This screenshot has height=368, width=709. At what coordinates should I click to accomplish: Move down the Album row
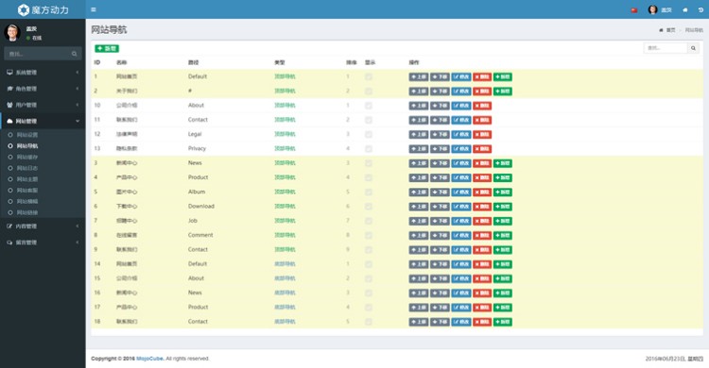pyautogui.click(x=440, y=192)
